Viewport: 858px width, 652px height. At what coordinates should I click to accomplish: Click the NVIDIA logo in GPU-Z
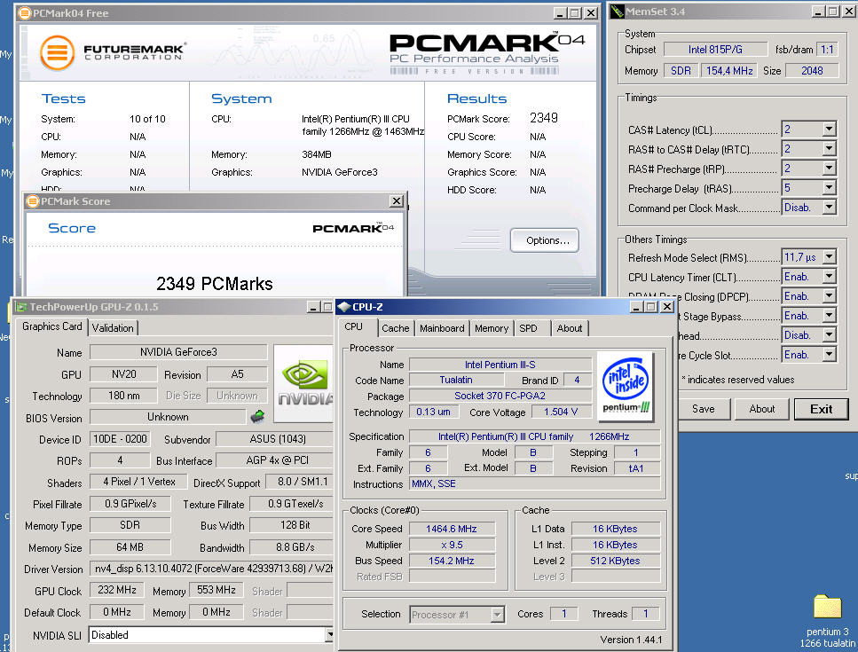[303, 383]
